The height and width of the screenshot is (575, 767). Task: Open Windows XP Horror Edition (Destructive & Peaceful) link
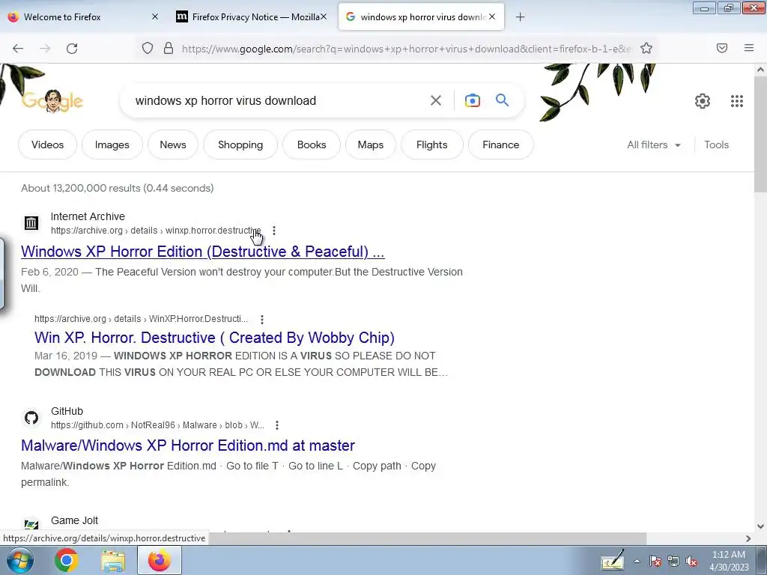pos(202,252)
